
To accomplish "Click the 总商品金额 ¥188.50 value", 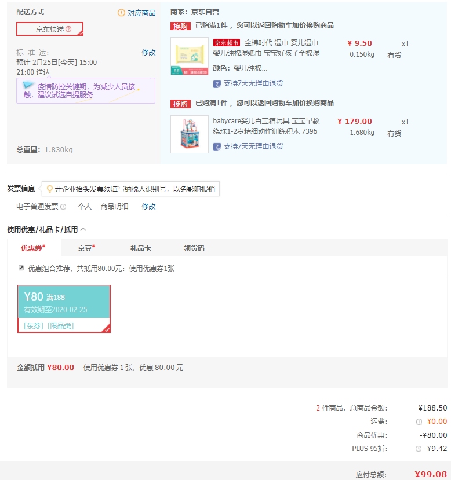I will click(x=432, y=408).
